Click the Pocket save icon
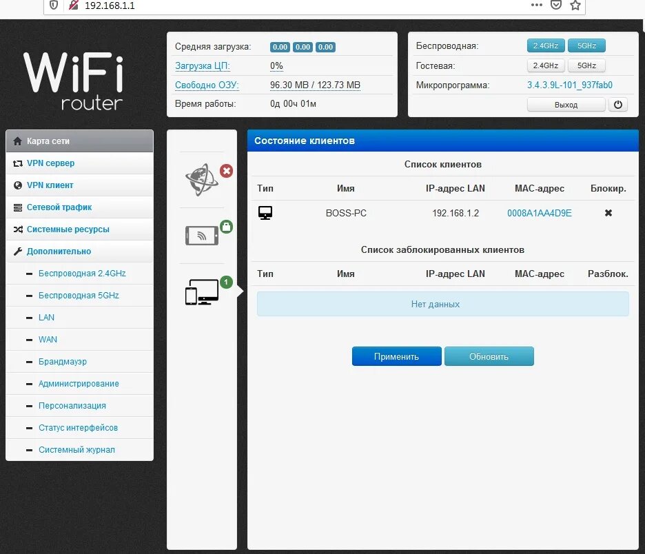 point(555,5)
